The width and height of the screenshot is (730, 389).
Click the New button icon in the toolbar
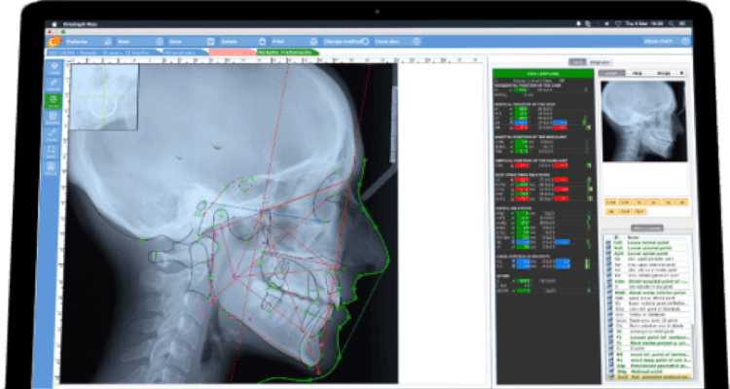[x=160, y=42]
